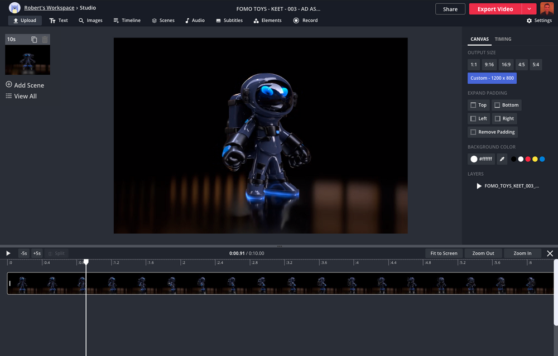This screenshot has width=558, height=356.
Task: Open the Text tool panel
Action: 58,20
